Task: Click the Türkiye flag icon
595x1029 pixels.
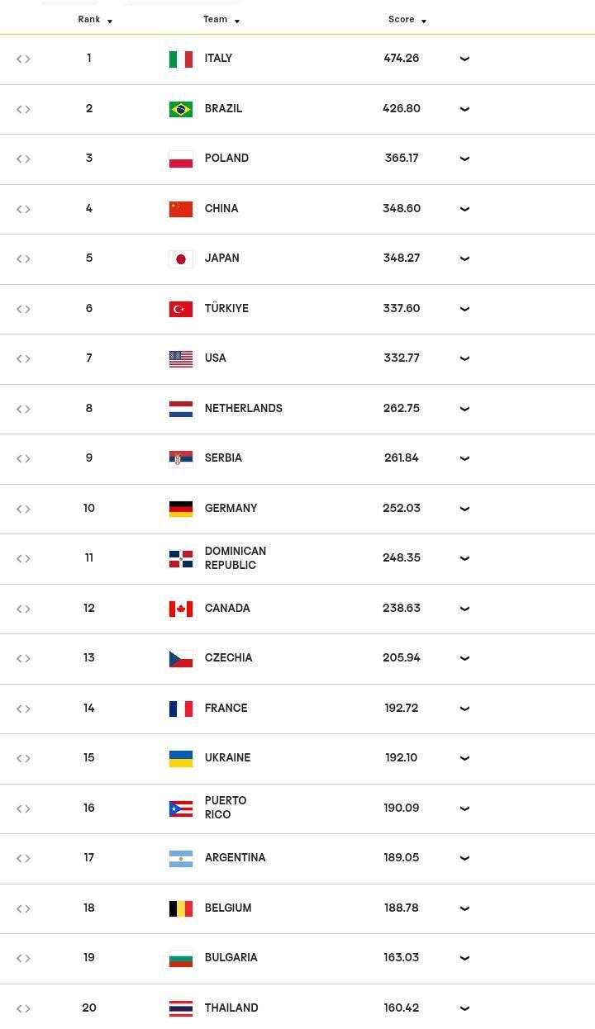Action: (181, 309)
